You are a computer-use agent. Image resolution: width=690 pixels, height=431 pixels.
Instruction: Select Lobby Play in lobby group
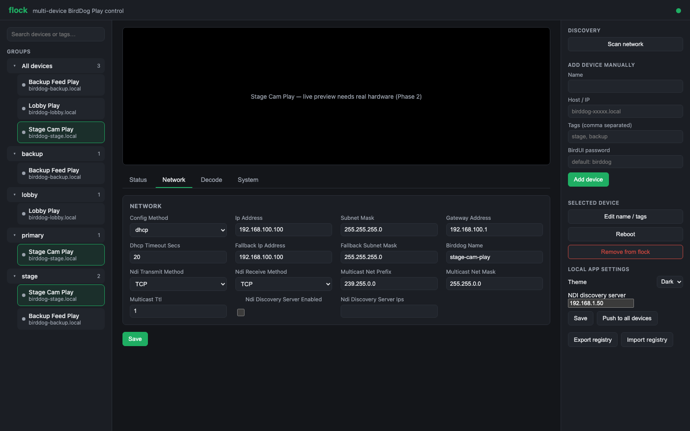click(61, 214)
